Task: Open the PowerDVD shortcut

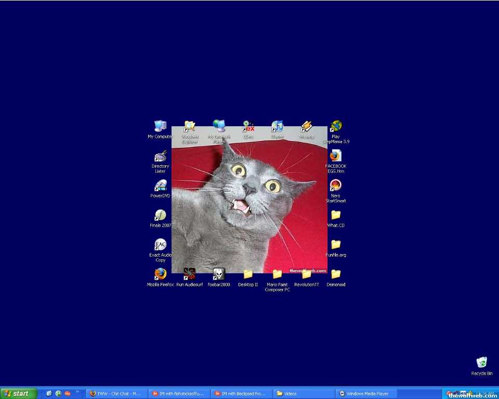Action: (x=160, y=186)
